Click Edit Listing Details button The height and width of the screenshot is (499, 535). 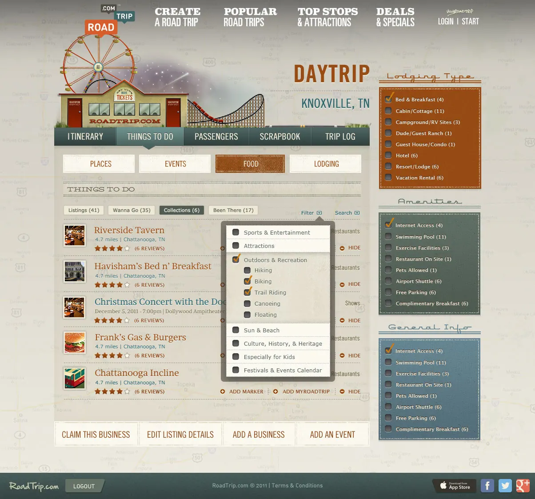click(180, 435)
